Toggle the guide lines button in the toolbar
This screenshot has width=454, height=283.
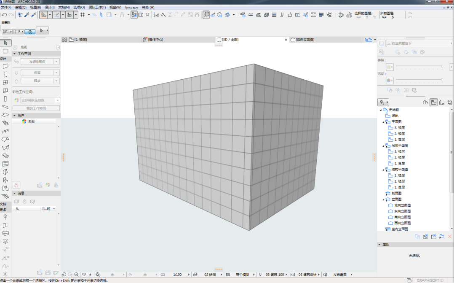click(x=43, y=15)
